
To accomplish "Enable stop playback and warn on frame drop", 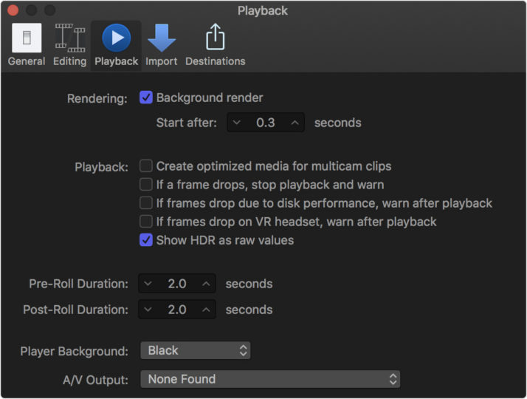I will pyautogui.click(x=146, y=185).
